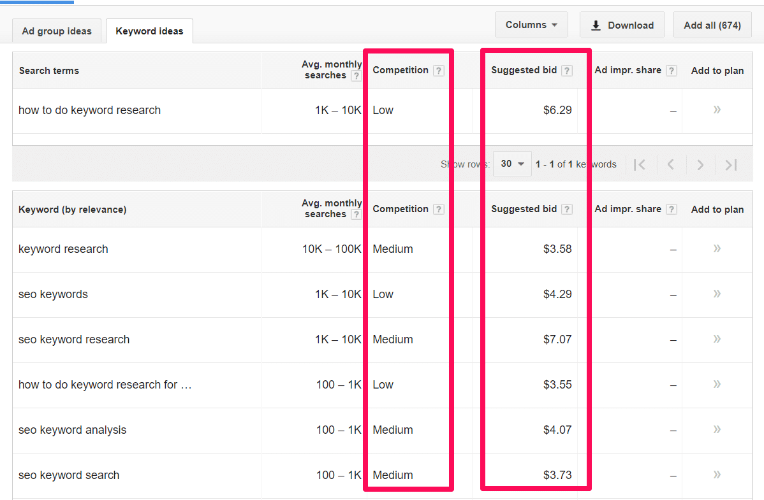Click the Download button
The width and height of the screenshot is (764, 500).
tap(622, 25)
